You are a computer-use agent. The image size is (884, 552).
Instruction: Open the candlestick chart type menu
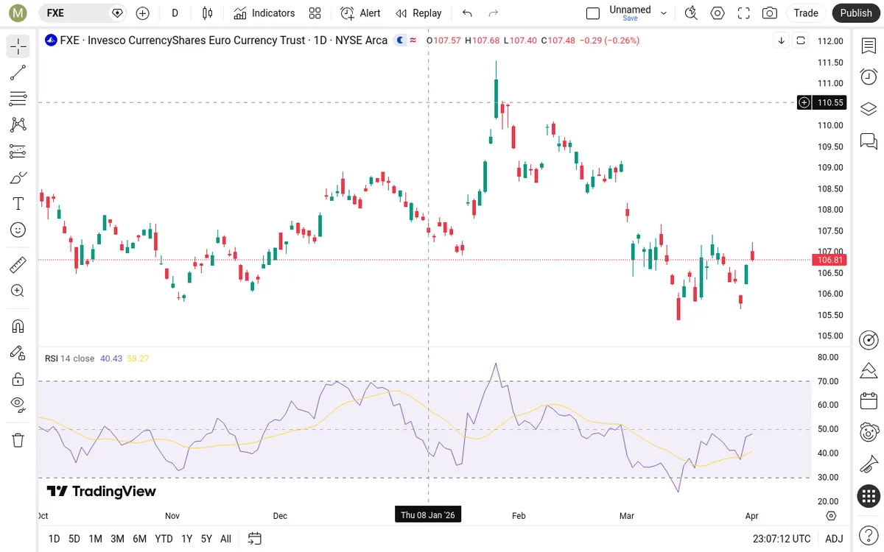(x=207, y=13)
